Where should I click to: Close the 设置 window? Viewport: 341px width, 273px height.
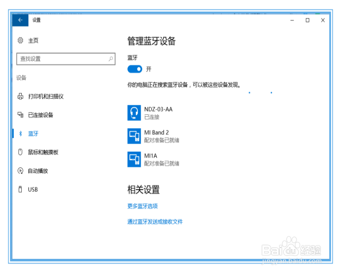point(323,20)
